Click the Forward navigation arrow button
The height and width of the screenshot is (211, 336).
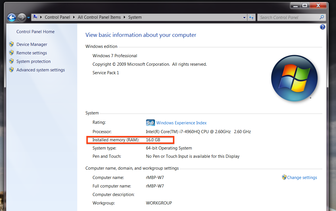pyautogui.click(x=22, y=17)
